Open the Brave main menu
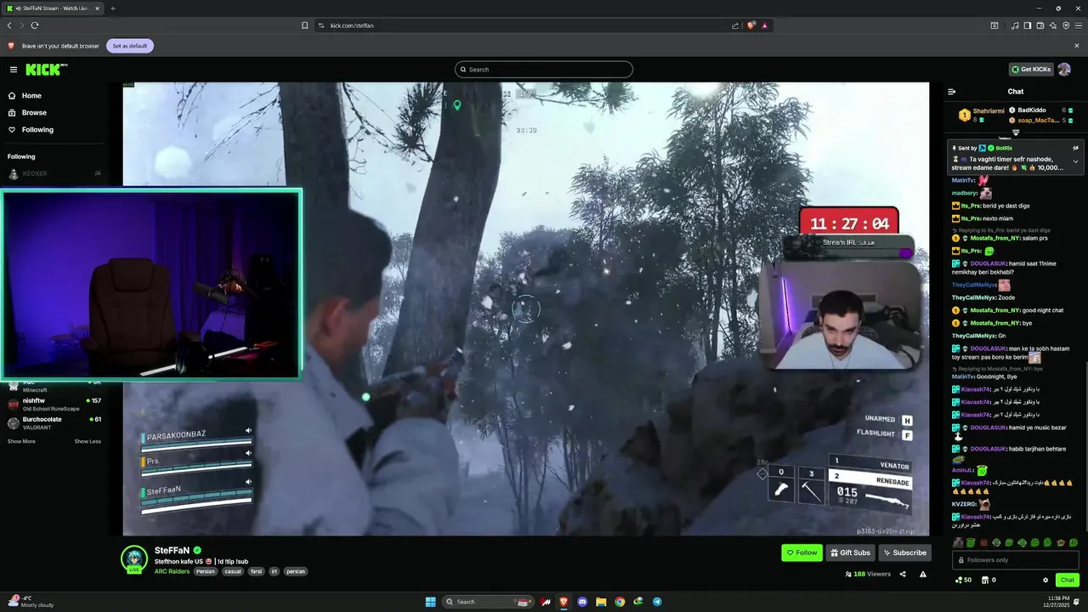This screenshot has height=612, width=1088. pos(1079,25)
